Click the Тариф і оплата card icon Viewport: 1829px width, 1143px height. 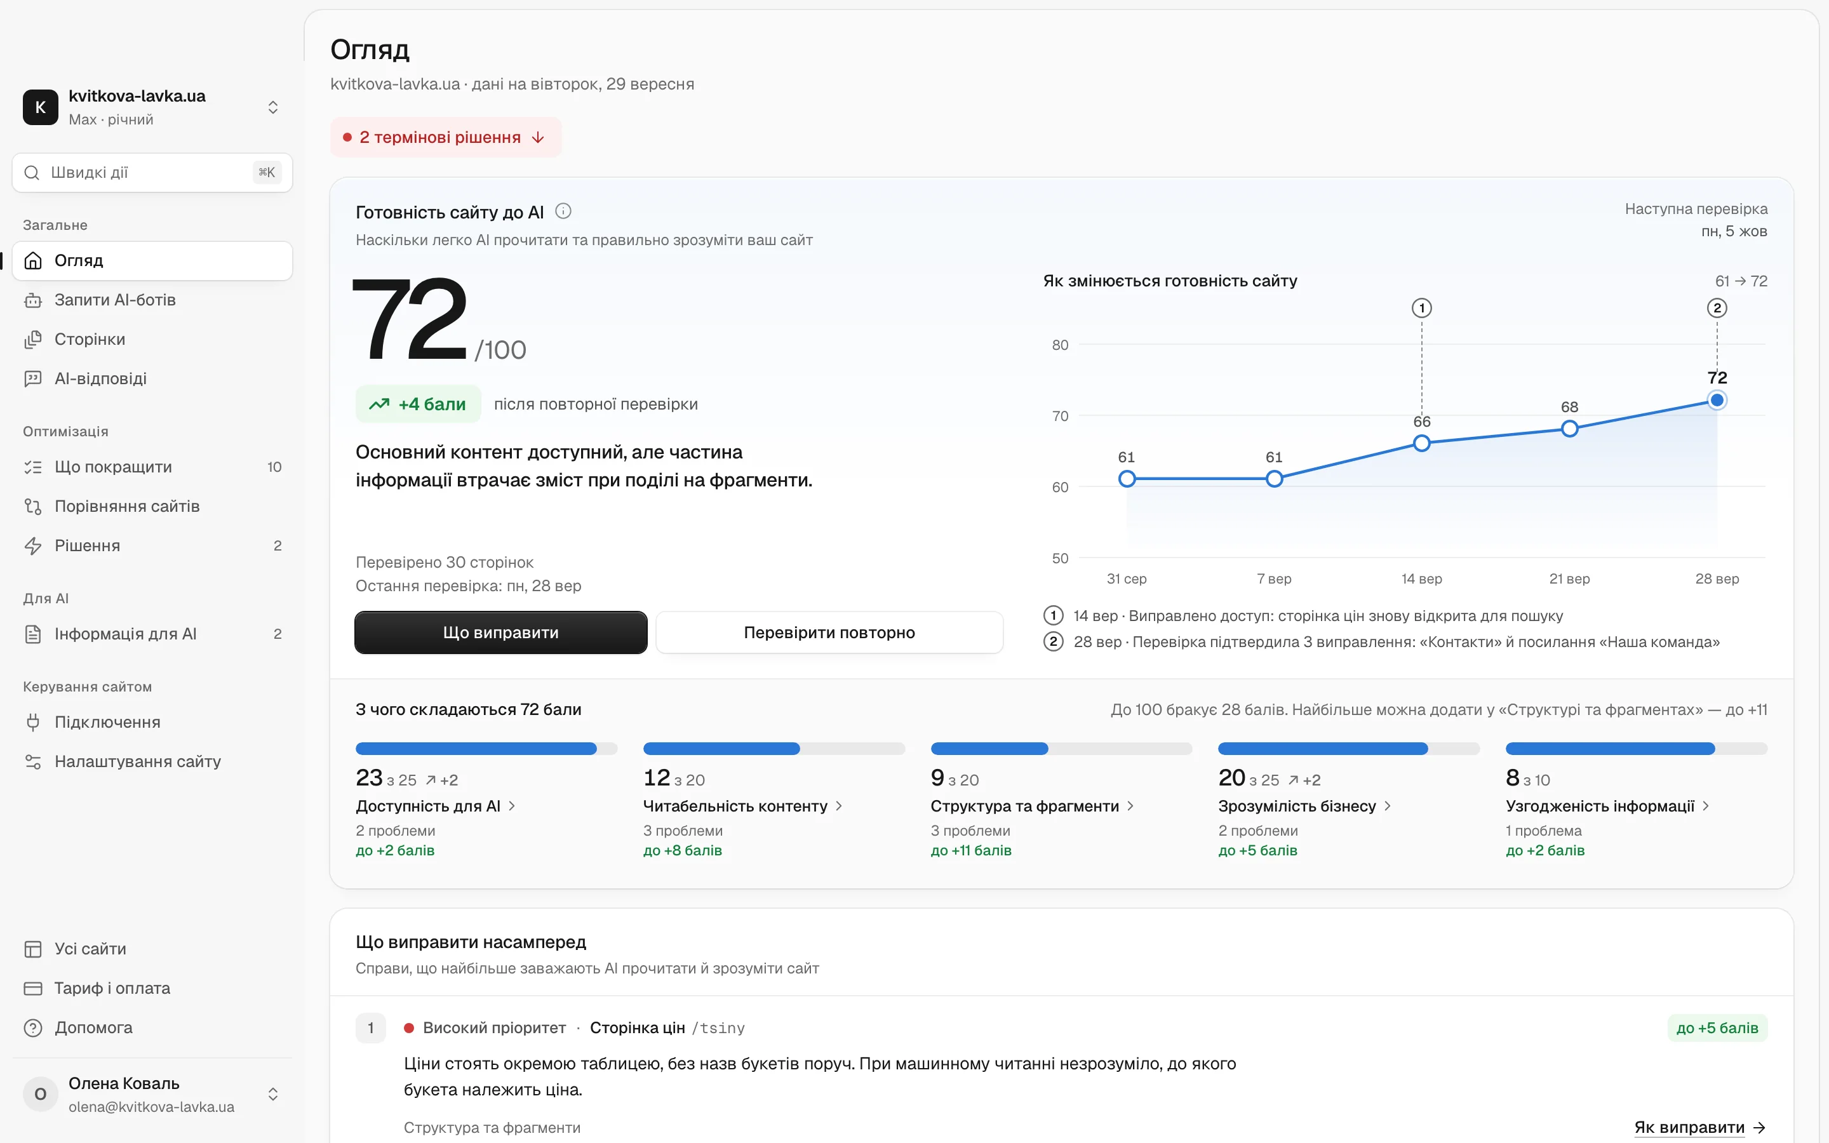32,988
